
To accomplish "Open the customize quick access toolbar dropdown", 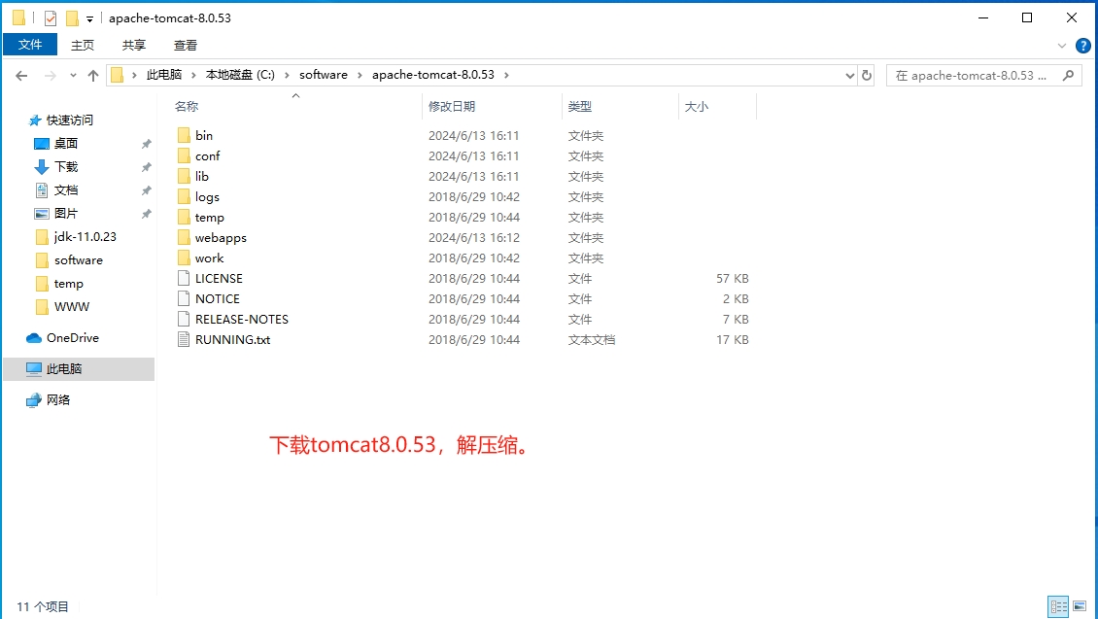I will point(89,18).
